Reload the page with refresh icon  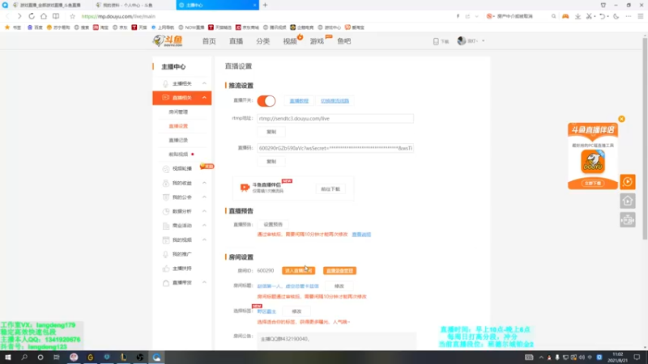click(32, 16)
